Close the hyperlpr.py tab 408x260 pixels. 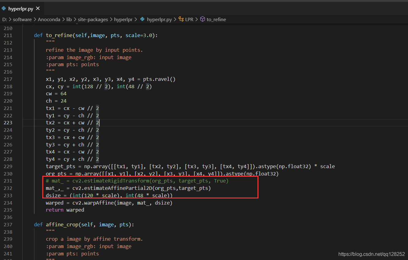(x=38, y=9)
